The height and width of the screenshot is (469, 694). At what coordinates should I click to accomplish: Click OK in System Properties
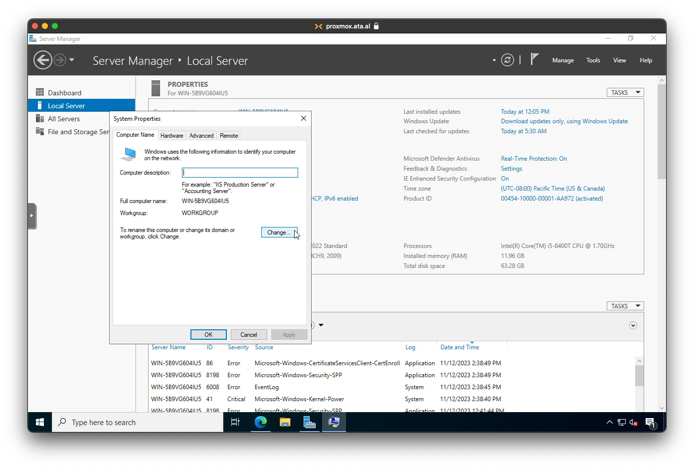point(208,335)
